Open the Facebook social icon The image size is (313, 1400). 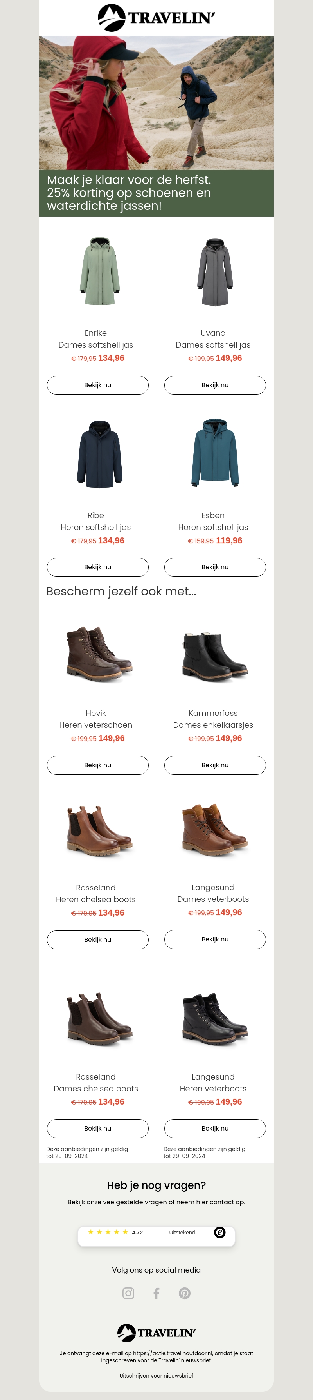156,1293
